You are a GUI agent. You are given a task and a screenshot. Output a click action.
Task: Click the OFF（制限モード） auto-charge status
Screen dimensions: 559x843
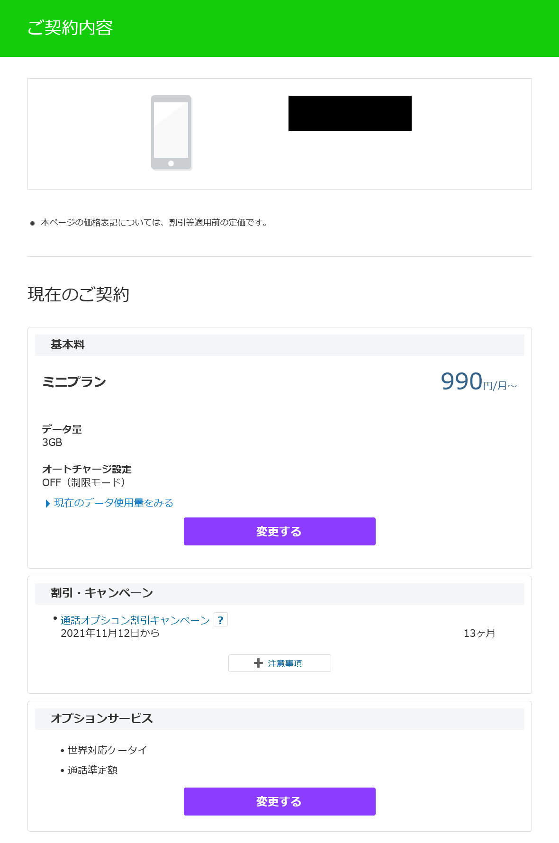click(x=84, y=482)
